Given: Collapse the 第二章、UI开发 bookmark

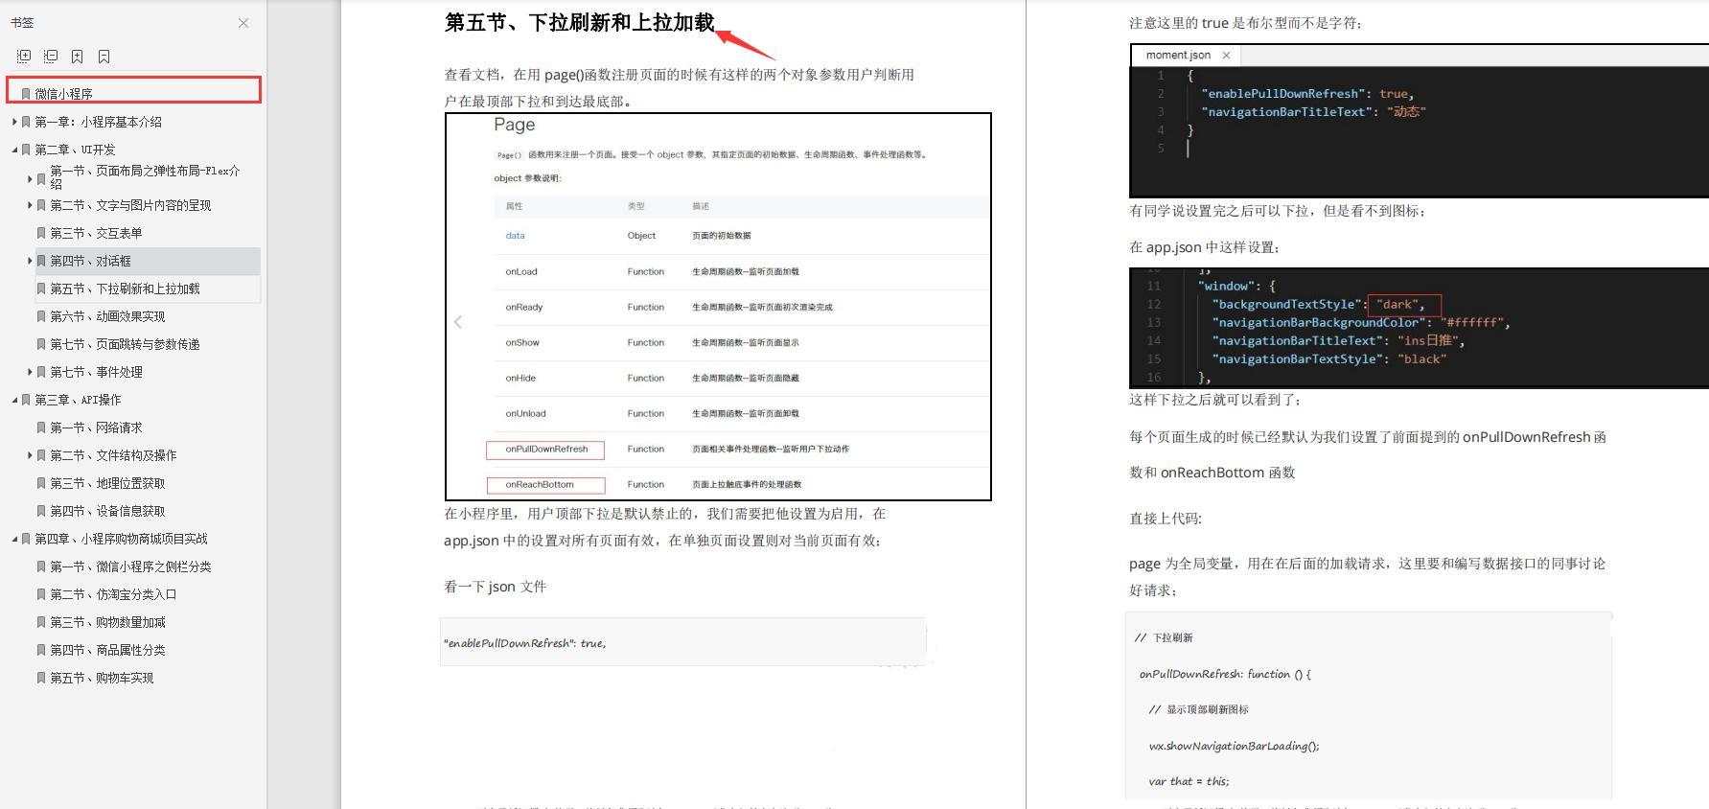Looking at the screenshot, I should click(x=14, y=150).
